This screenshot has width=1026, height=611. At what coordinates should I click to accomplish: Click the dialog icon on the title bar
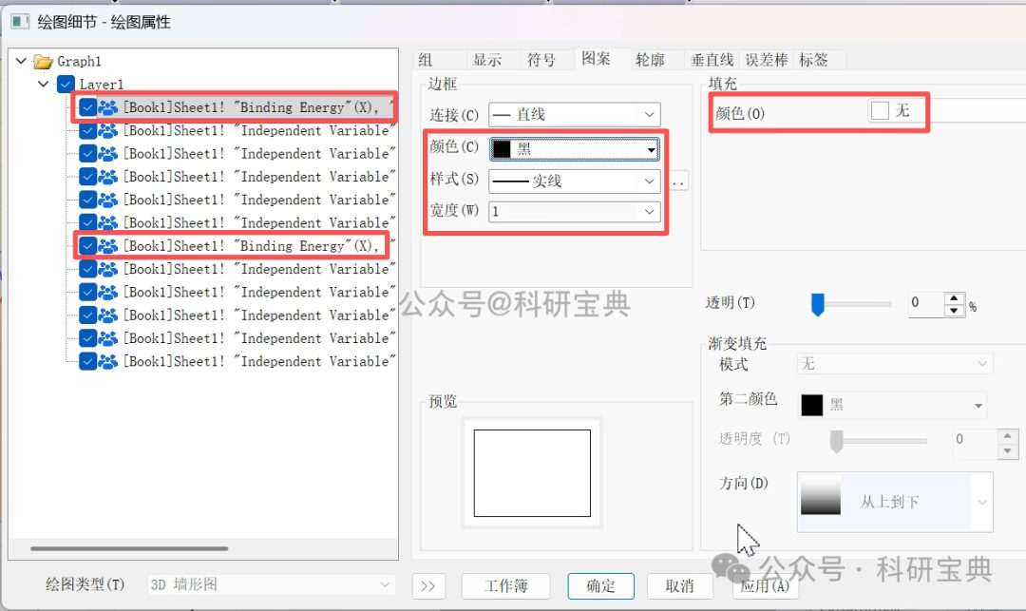(18, 21)
